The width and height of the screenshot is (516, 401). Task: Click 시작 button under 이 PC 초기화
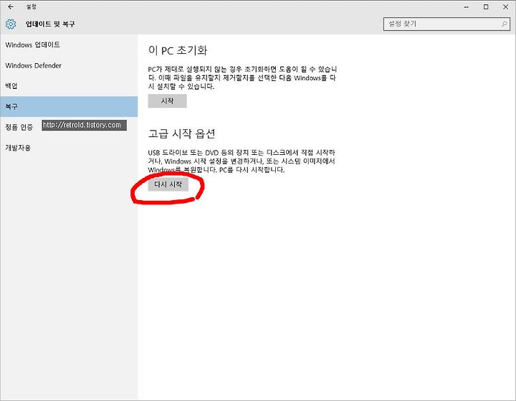coord(167,101)
